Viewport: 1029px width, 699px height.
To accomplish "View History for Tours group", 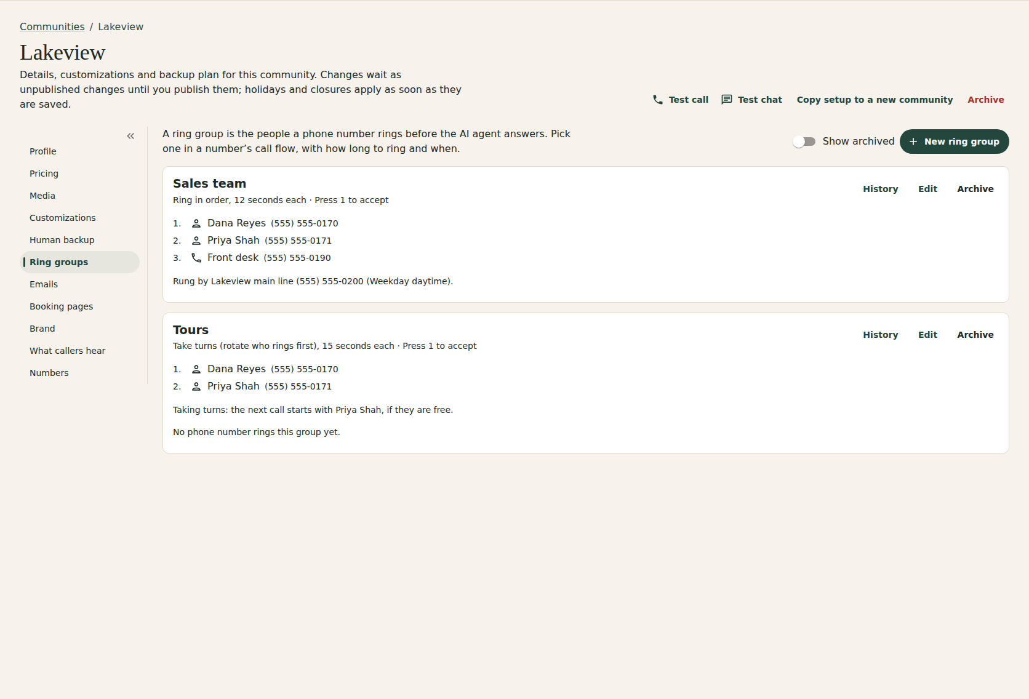I will [x=880, y=335].
